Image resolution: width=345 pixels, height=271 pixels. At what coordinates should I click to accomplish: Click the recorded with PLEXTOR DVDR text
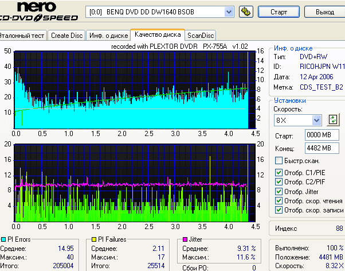pos(179,47)
